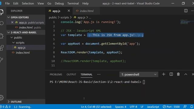Viewport: 194px width, 109px height.
Task: Open the Debug view in activity bar
Action: click(2, 36)
